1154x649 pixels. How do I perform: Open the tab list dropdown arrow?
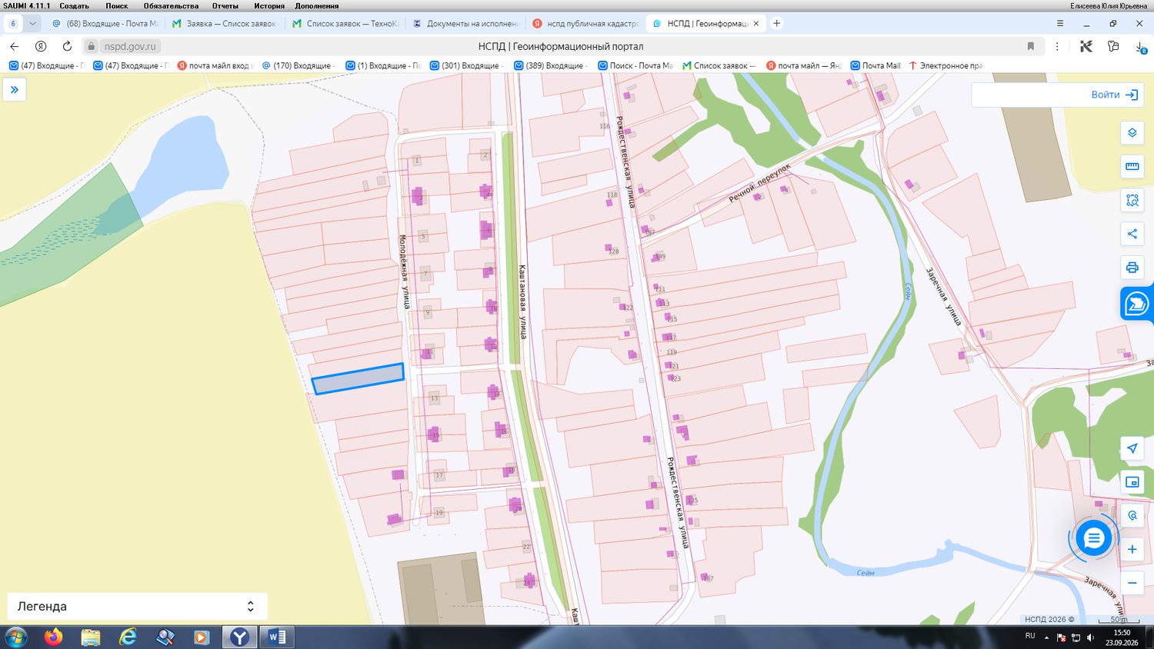point(32,24)
